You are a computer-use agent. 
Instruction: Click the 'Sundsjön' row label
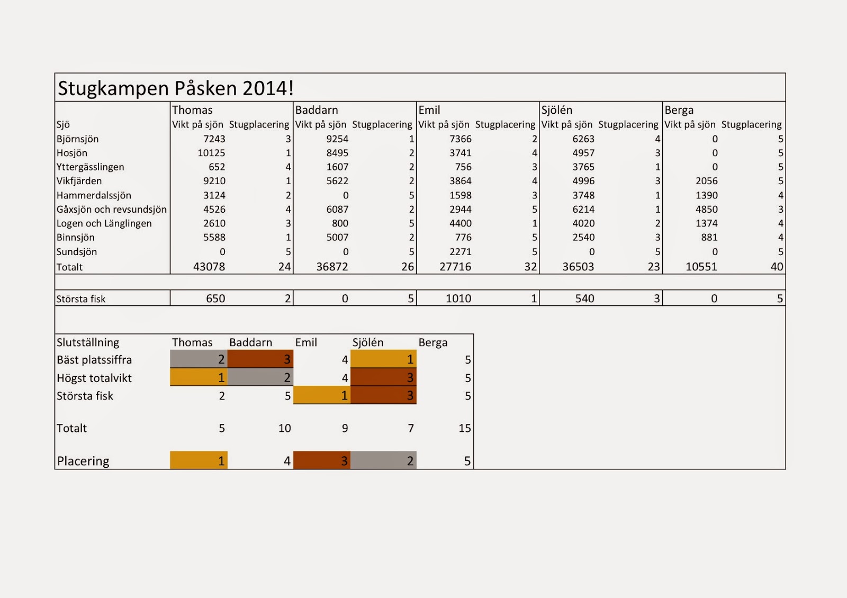77,252
